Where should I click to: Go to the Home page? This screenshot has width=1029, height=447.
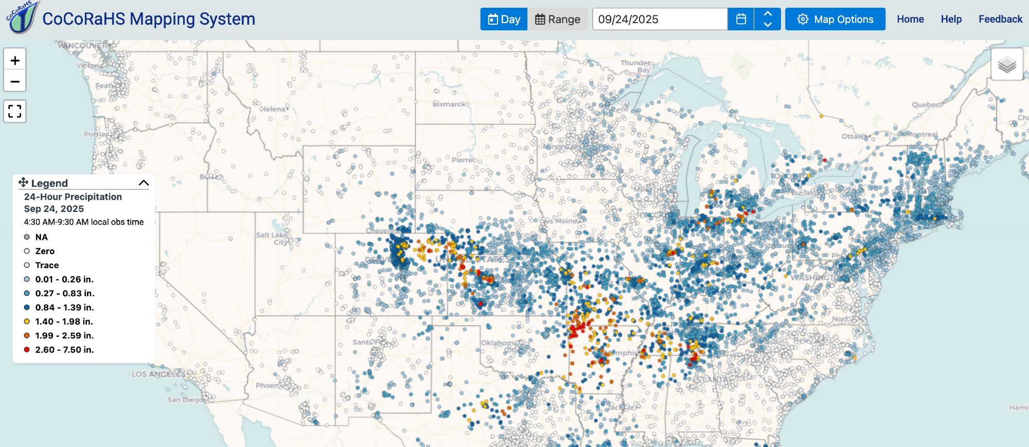(x=910, y=20)
